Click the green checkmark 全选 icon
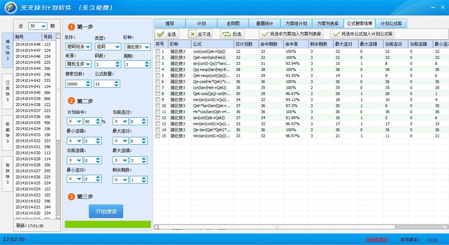 (161, 34)
